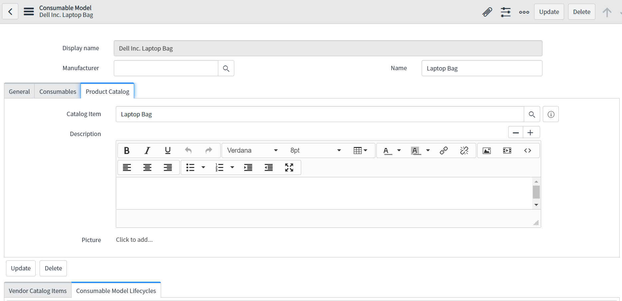Image resolution: width=622 pixels, height=301 pixels.
Task: Click the editor scrollbar down arrow
Action: click(x=536, y=205)
